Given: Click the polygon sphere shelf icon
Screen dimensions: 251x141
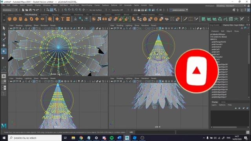Looking at the screenshot, I should 9,19.
